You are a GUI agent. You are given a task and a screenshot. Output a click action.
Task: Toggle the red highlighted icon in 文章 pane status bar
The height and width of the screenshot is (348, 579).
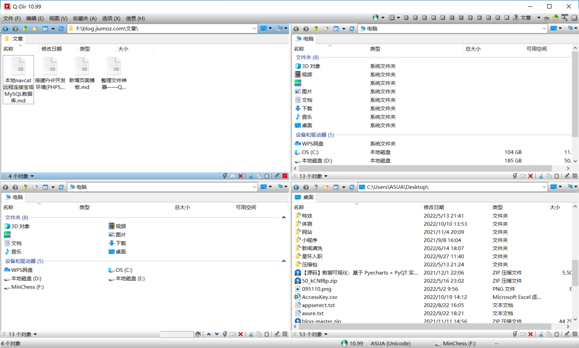tap(285, 176)
